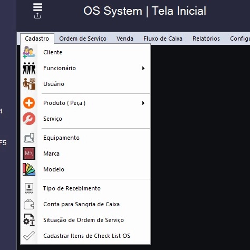250x250 pixels.
Task: Click the checkmark icon for Check List OS
Action: [29, 236]
